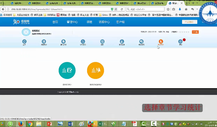217x127 pixels.
Task: Open the document page icon in course navigation
Action: (63, 42)
